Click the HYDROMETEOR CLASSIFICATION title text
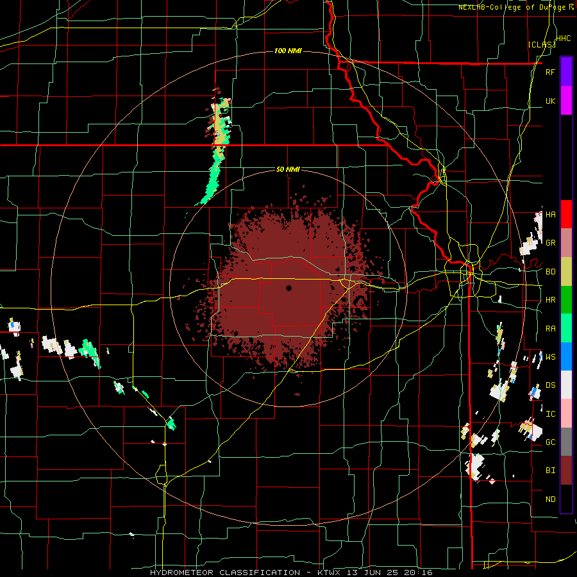This screenshot has width=577, height=577. (225, 573)
